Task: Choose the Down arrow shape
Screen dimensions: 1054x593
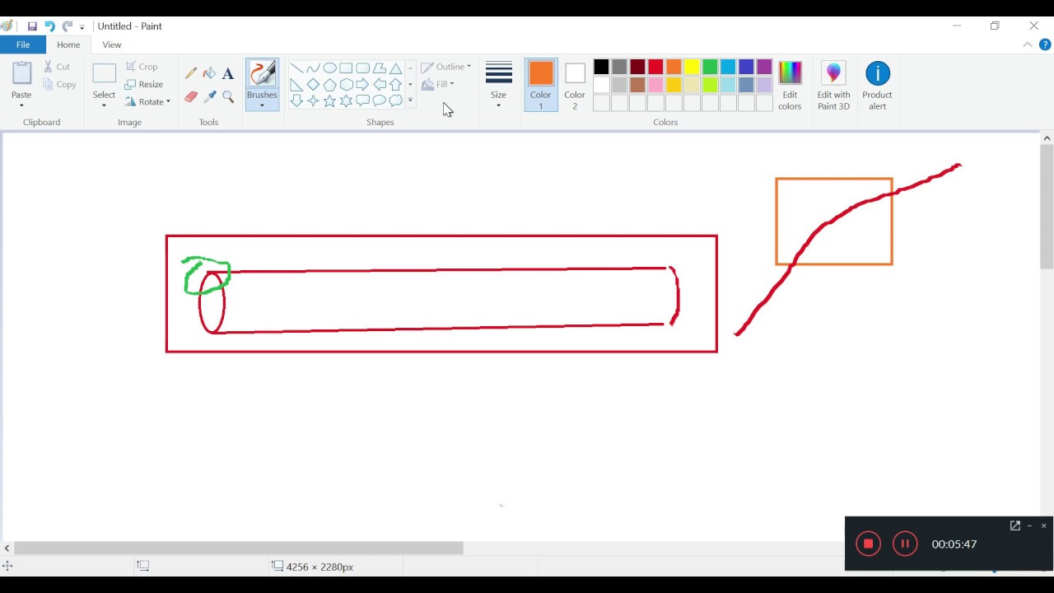Action: click(x=296, y=100)
